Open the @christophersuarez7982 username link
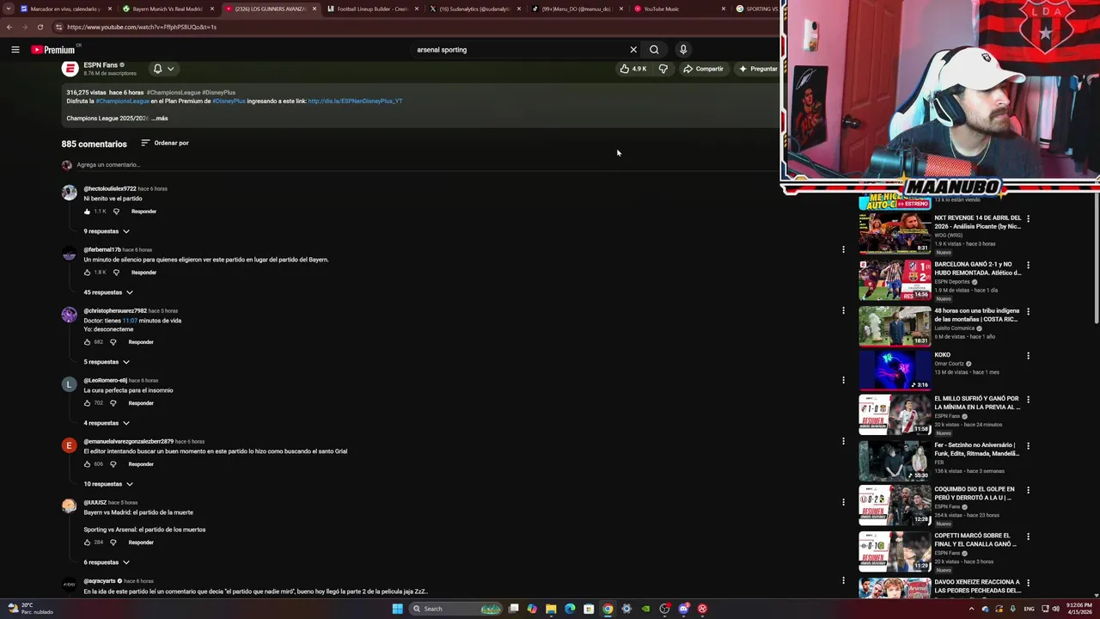 pyautogui.click(x=115, y=311)
